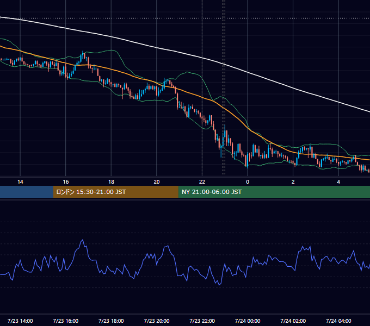Image resolution: width=370 pixels, height=326 pixels.
Task: Click hour label 20 on time axis
Action: [157, 182]
